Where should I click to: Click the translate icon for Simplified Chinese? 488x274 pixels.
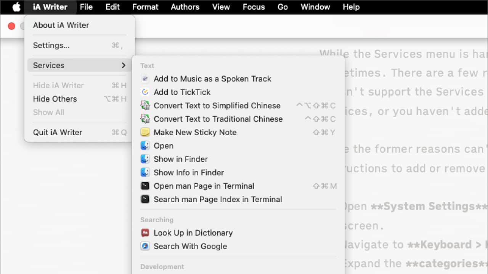tap(145, 105)
